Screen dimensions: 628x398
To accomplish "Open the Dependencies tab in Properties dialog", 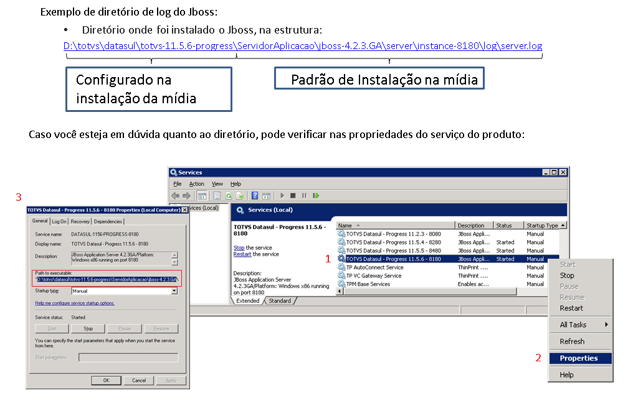I will (108, 221).
